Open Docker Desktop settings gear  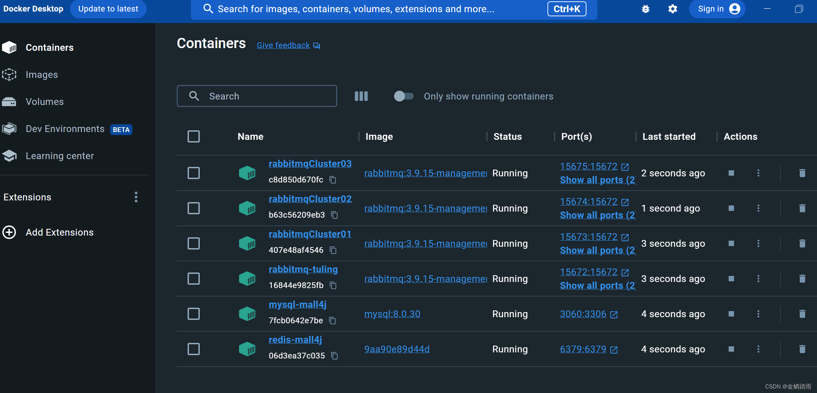pyautogui.click(x=673, y=9)
